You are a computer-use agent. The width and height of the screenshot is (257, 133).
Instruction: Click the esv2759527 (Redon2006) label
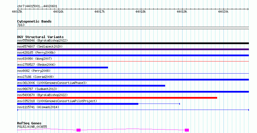click(x=36, y=65)
